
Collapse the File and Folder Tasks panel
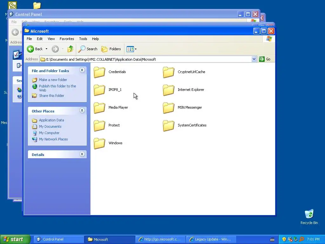click(x=82, y=70)
